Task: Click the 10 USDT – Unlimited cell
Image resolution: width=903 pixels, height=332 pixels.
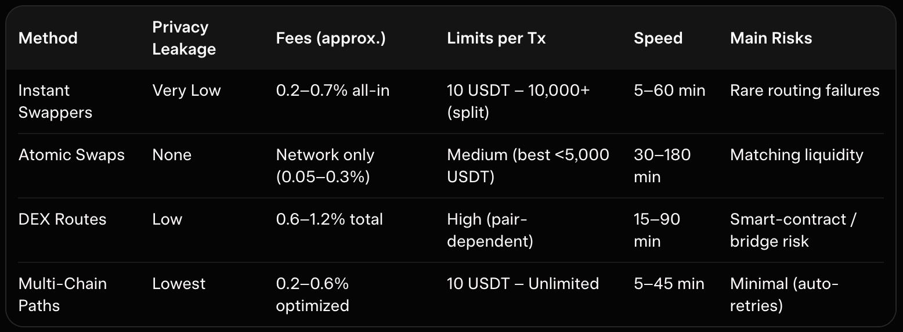Action: 523,284
